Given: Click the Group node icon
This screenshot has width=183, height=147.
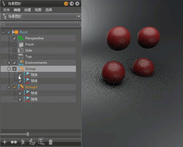Looking at the screenshot, I should [x=21, y=69].
